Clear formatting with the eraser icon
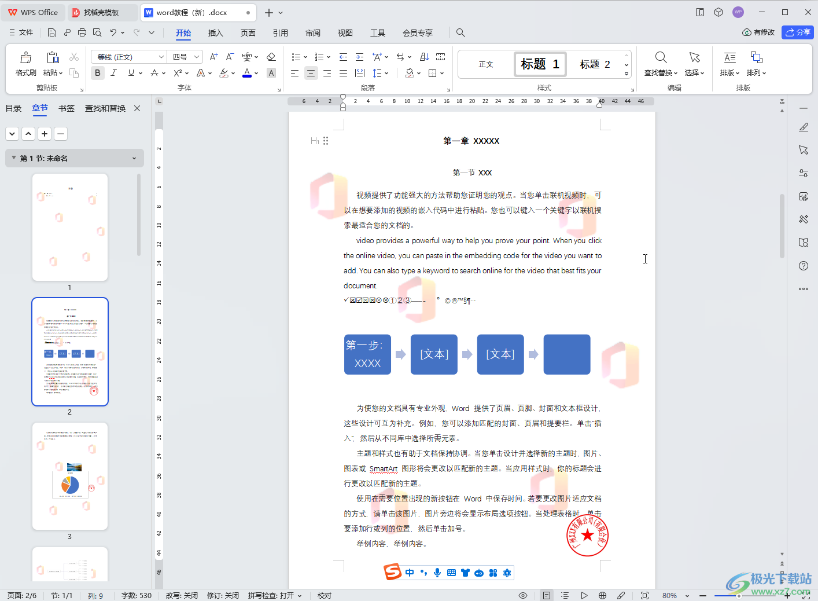The image size is (818, 601). 271,57
